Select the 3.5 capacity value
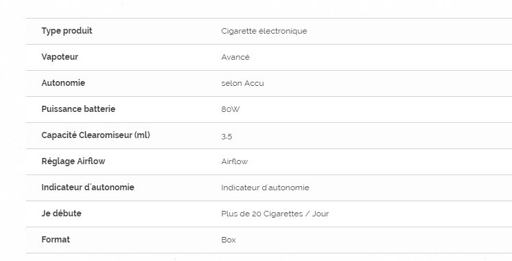The height and width of the screenshot is (261, 512). click(x=226, y=137)
